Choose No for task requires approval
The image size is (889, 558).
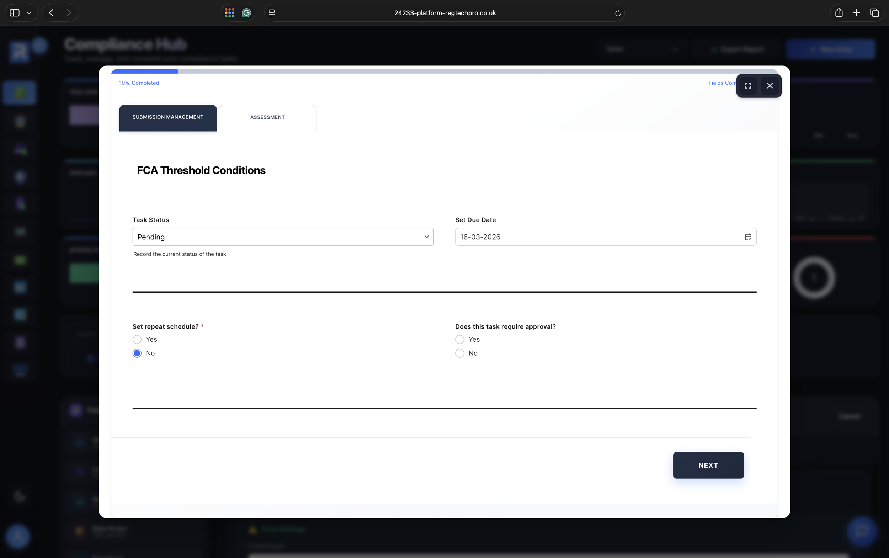click(x=459, y=353)
